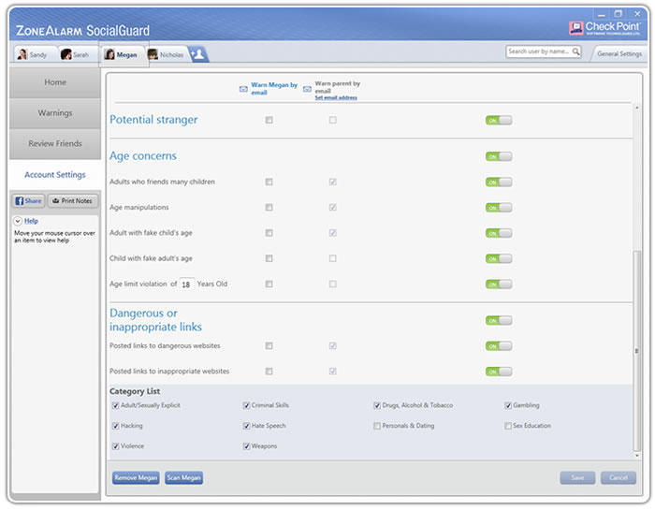Screen dimensions: 655x510
Task: Click the Share button
Action: [x=28, y=201]
